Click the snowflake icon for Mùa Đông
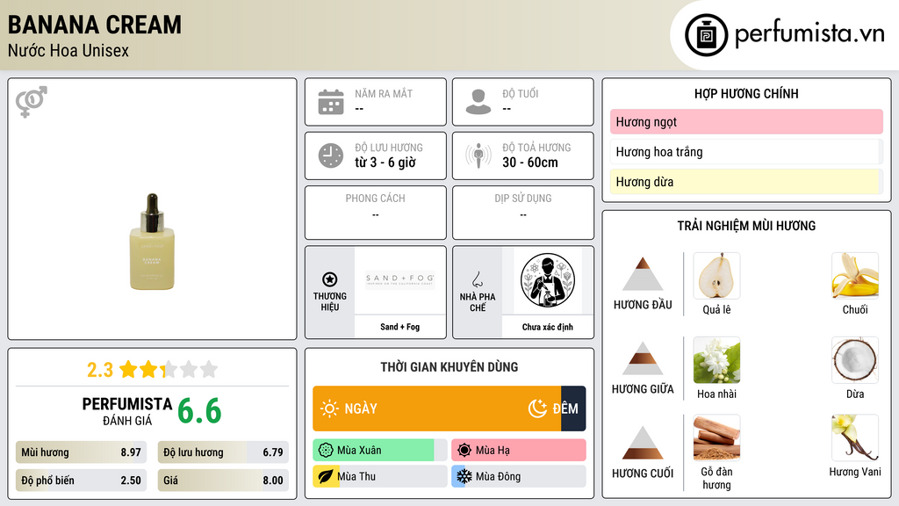The height and width of the screenshot is (506, 899). [x=464, y=476]
